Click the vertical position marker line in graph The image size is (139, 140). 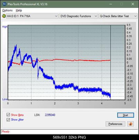(111, 62)
